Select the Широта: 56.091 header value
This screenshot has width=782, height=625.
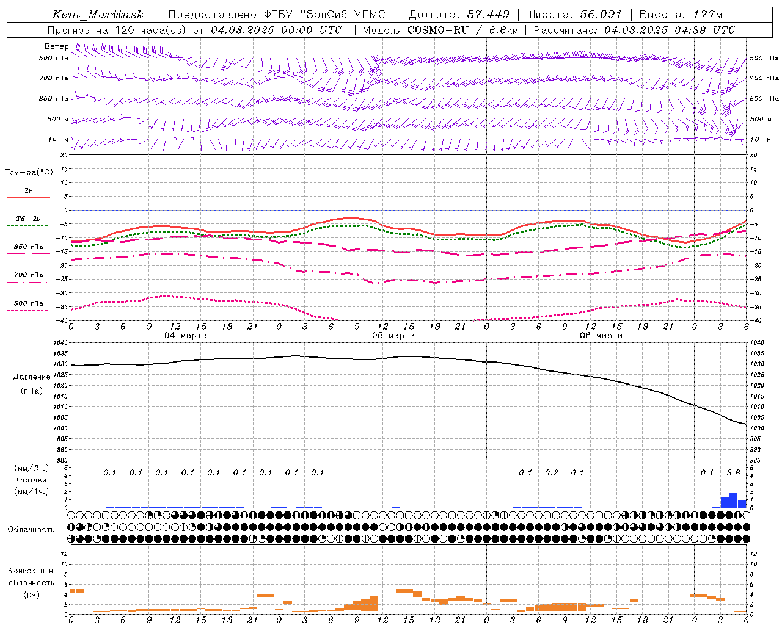point(574,15)
